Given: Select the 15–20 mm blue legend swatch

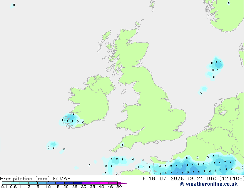Looking at the screenshot, I should 60,183.
